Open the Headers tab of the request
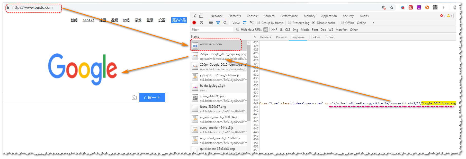 click(x=265, y=37)
